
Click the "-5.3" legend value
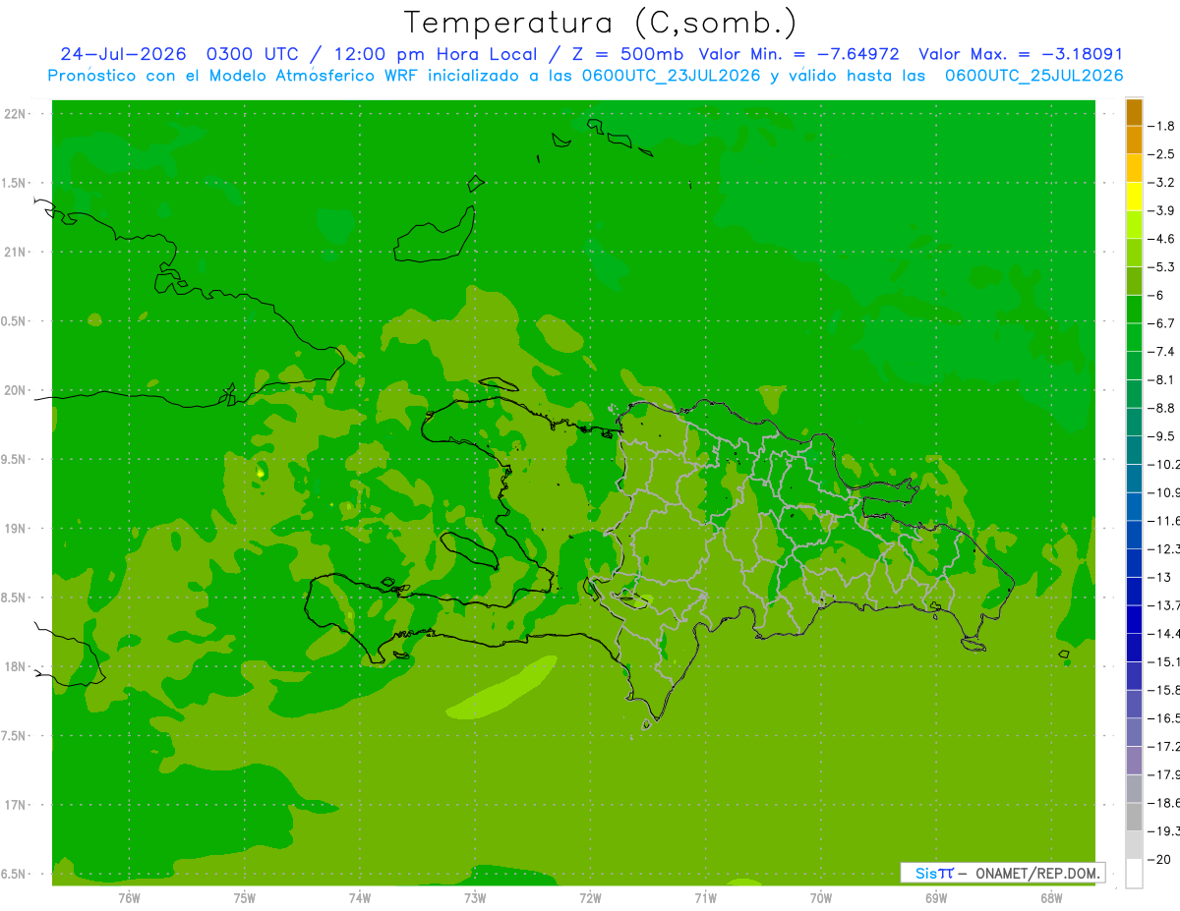(1162, 266)
